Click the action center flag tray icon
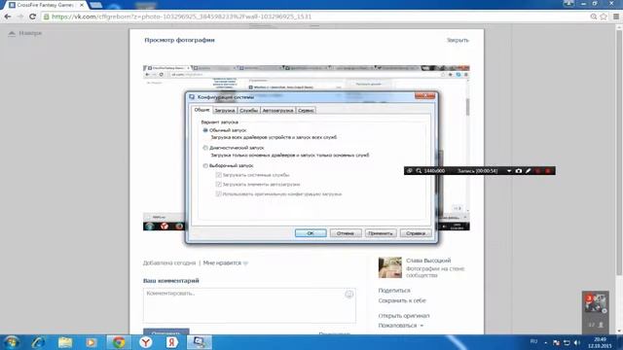623x350 pixels. click(556, 342)
